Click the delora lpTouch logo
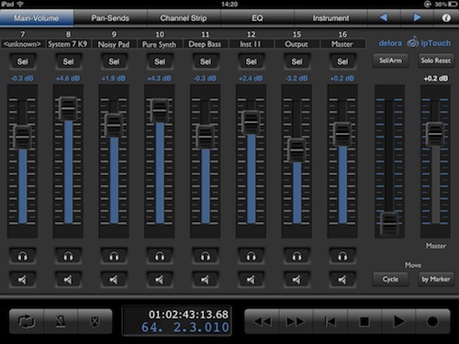This screenshot has width=459, height=344. click(x=415, y=43)
